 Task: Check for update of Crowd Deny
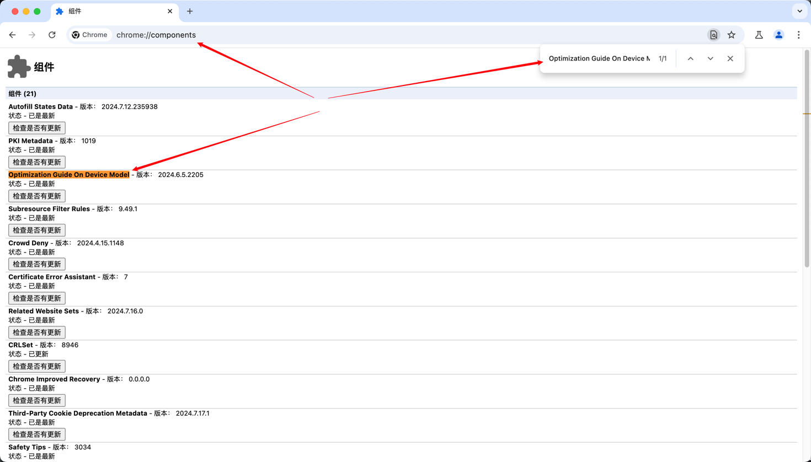(x=37, y=264)
